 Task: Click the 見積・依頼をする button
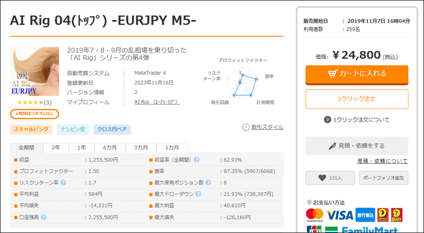click(x=357, y=146)
